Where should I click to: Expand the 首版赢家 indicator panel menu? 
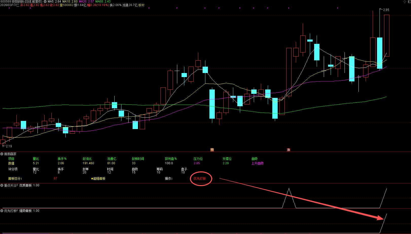(x=2, y=154)
